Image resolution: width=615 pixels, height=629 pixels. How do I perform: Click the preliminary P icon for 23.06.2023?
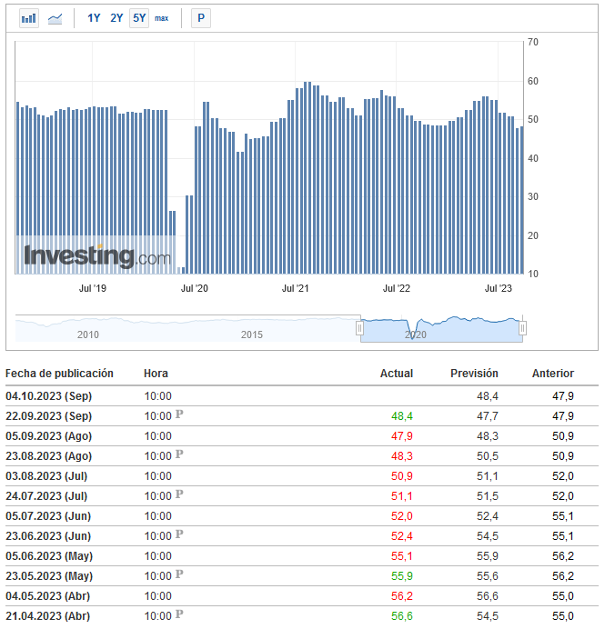(179, 534)
